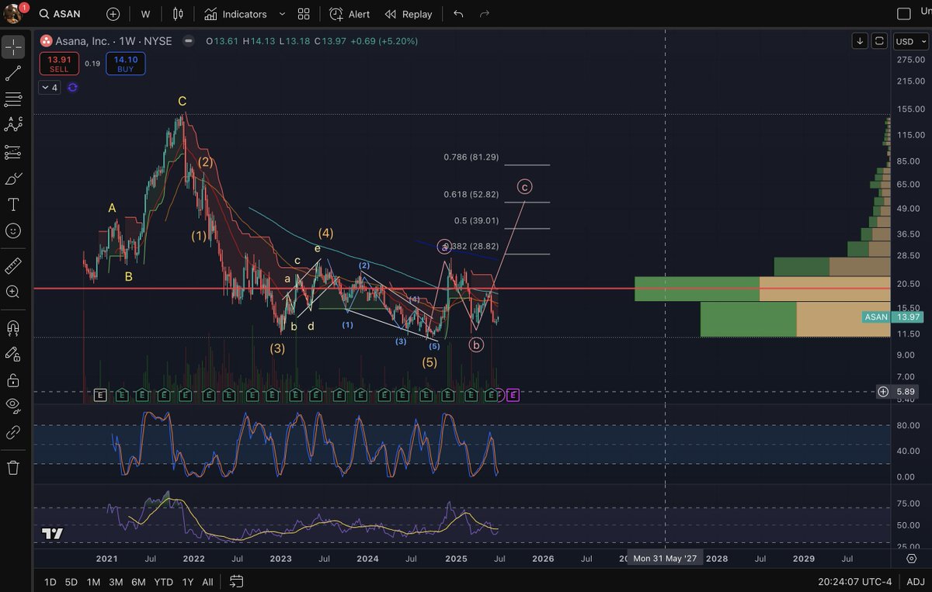Click the Mon 31 May '27 date label

pyautogui.click(x=666, y=559)
